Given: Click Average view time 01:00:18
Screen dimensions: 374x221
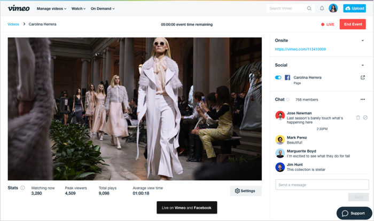Looking at the screenshot, I should [x=141, y=193].
